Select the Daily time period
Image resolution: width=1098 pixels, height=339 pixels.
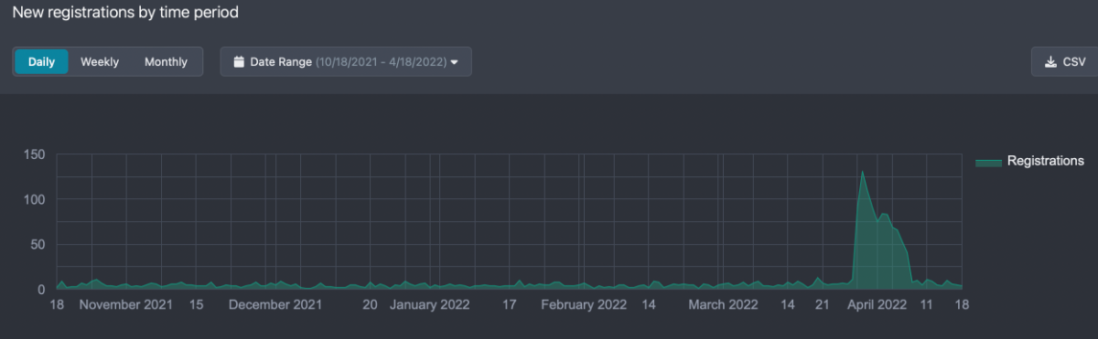[41, 62]
